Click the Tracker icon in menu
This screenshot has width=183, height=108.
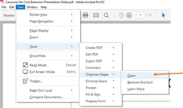click(x=25, y=81)
